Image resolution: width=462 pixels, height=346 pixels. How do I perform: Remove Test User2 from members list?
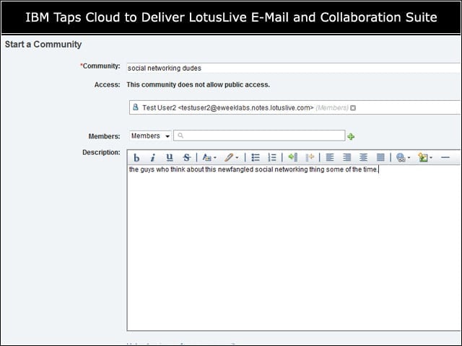[353, 108]
